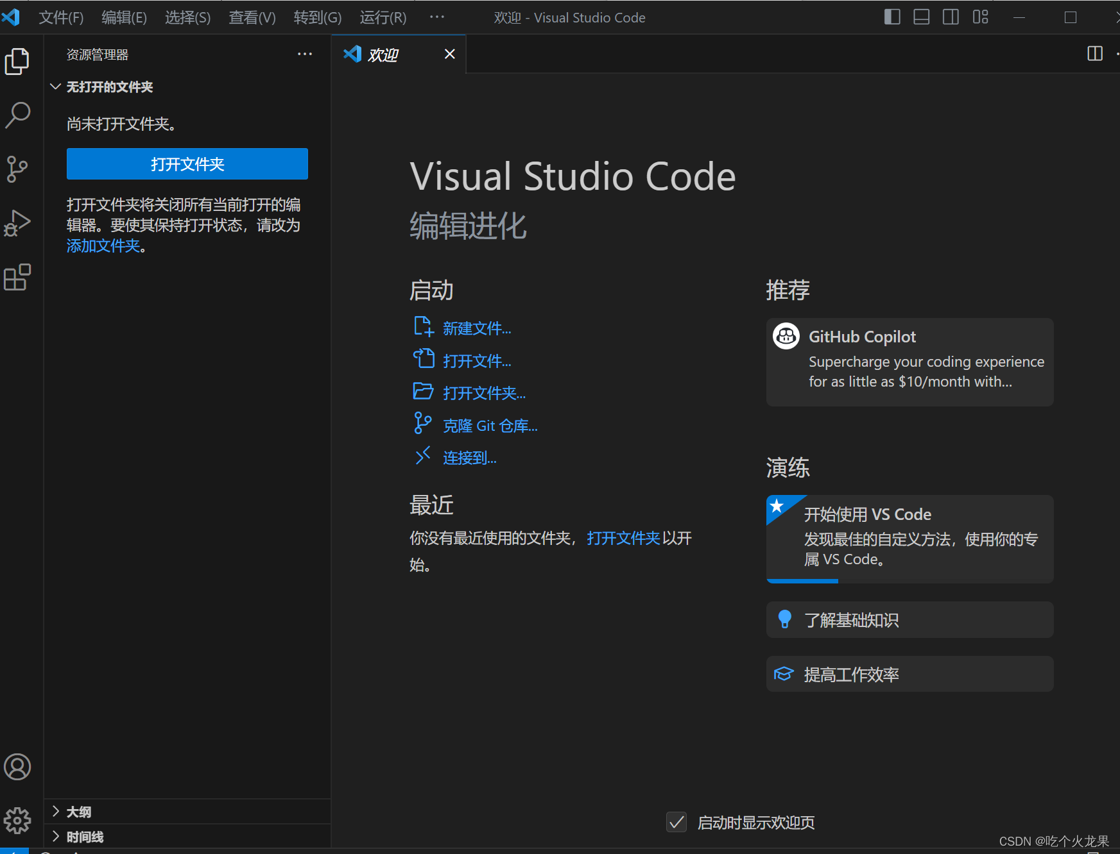Open the GitHub Copilot recommendation card
Viewport: 1120px width, 854px height.
click(910, 362)
